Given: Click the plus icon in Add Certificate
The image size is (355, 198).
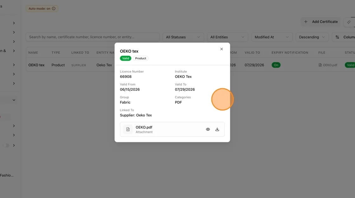Looking at the screenshot, I should click(306, 22).
